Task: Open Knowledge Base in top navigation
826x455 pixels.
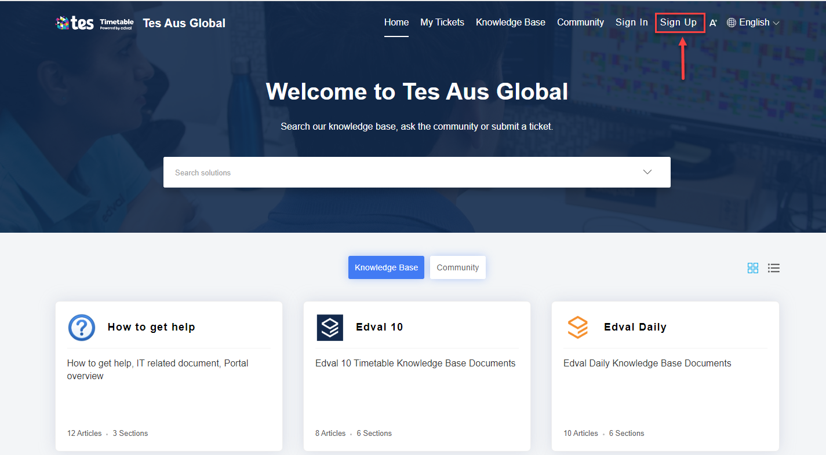Action: pyautogui.click(x=511, y=23)
